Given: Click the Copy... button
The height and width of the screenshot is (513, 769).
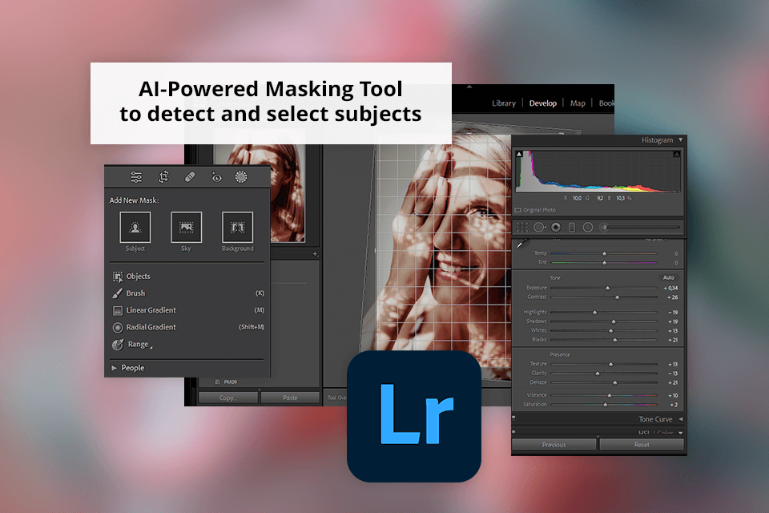Looking at the screenshot, I should (228, 398).
